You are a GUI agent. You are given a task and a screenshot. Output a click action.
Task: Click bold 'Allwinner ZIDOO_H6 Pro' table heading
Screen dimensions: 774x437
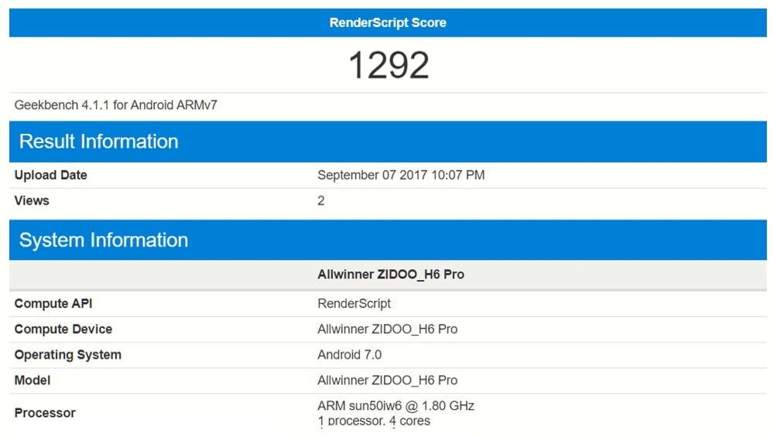[390, 275]
